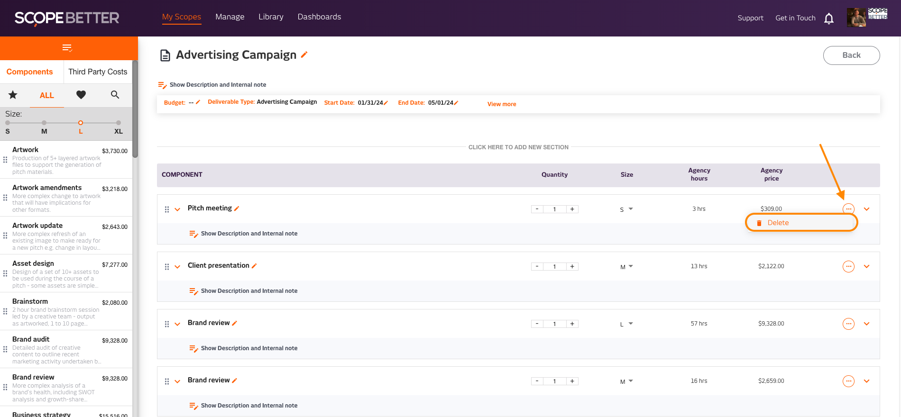Open the notifications bell
Viewport: 901px width, 417px height.
tap(829, 18)
